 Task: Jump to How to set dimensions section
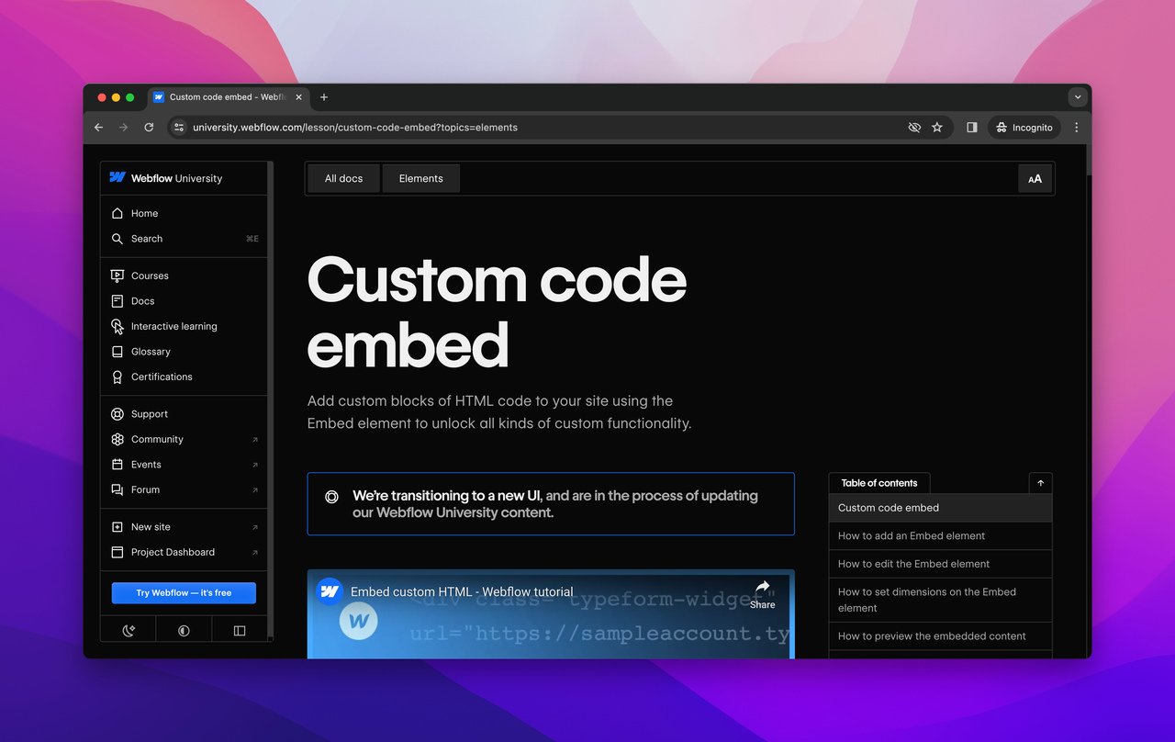pos(940,600)
